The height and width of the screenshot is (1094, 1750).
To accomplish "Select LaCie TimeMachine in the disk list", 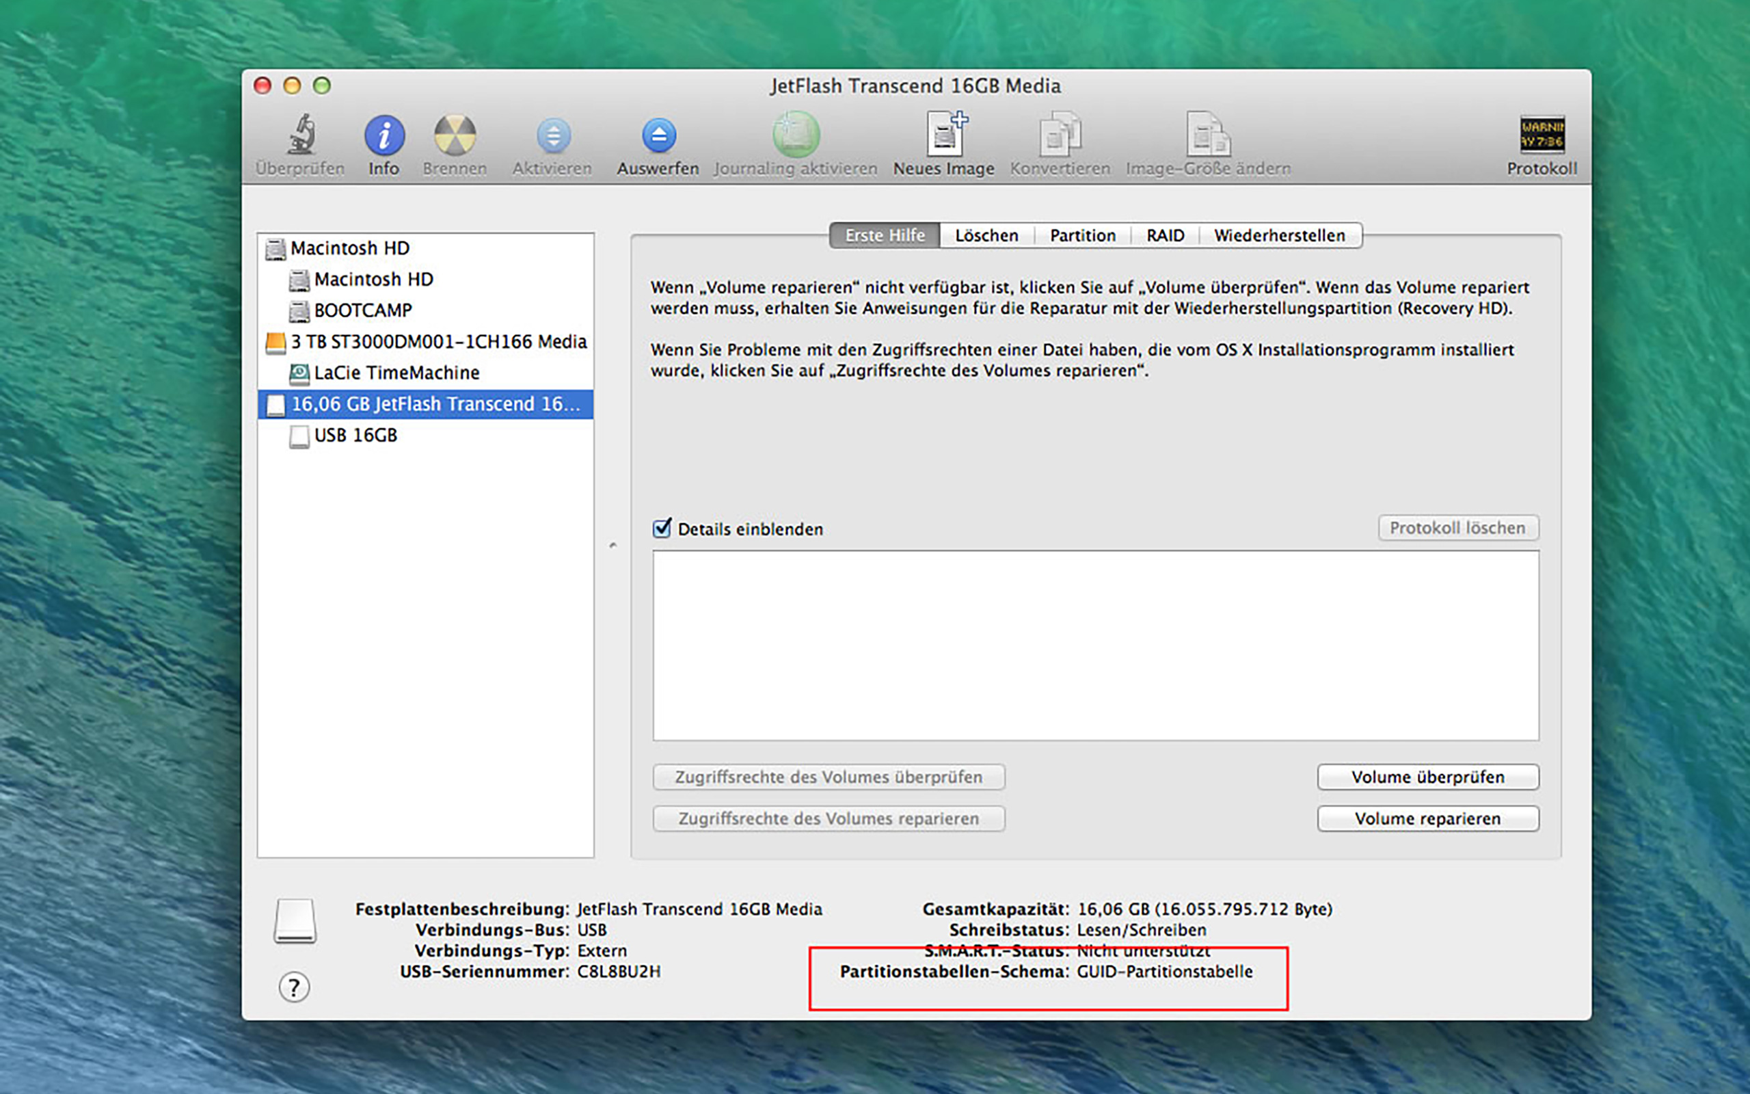I will [396, 373].
